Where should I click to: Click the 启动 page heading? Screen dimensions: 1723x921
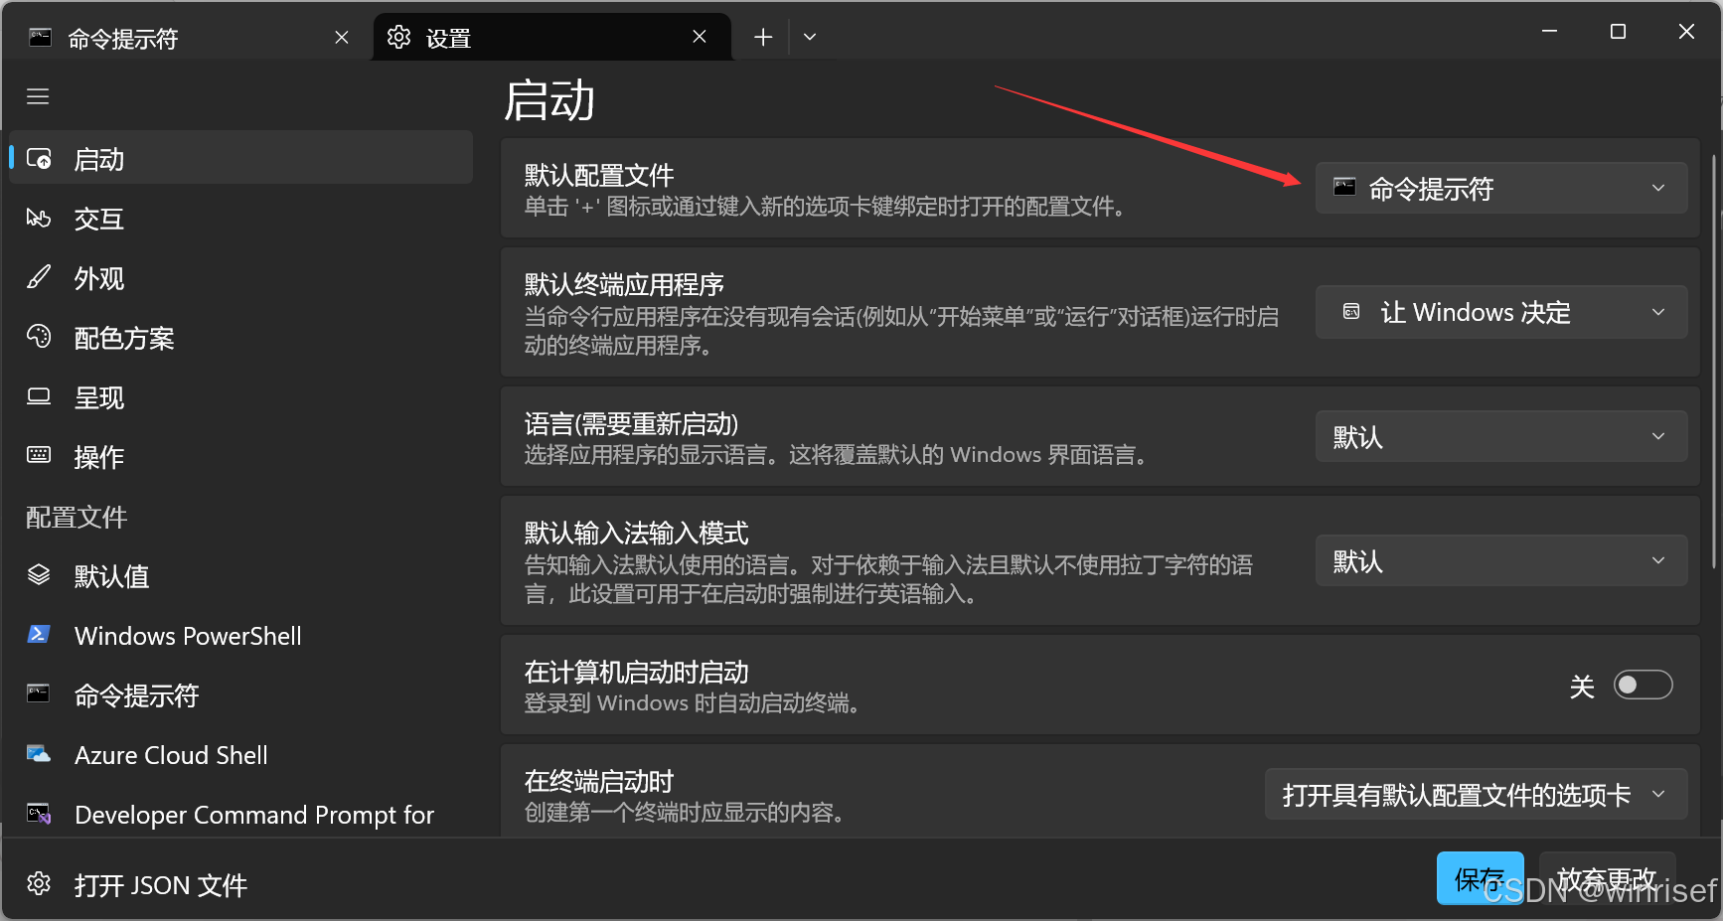(549, 100)
